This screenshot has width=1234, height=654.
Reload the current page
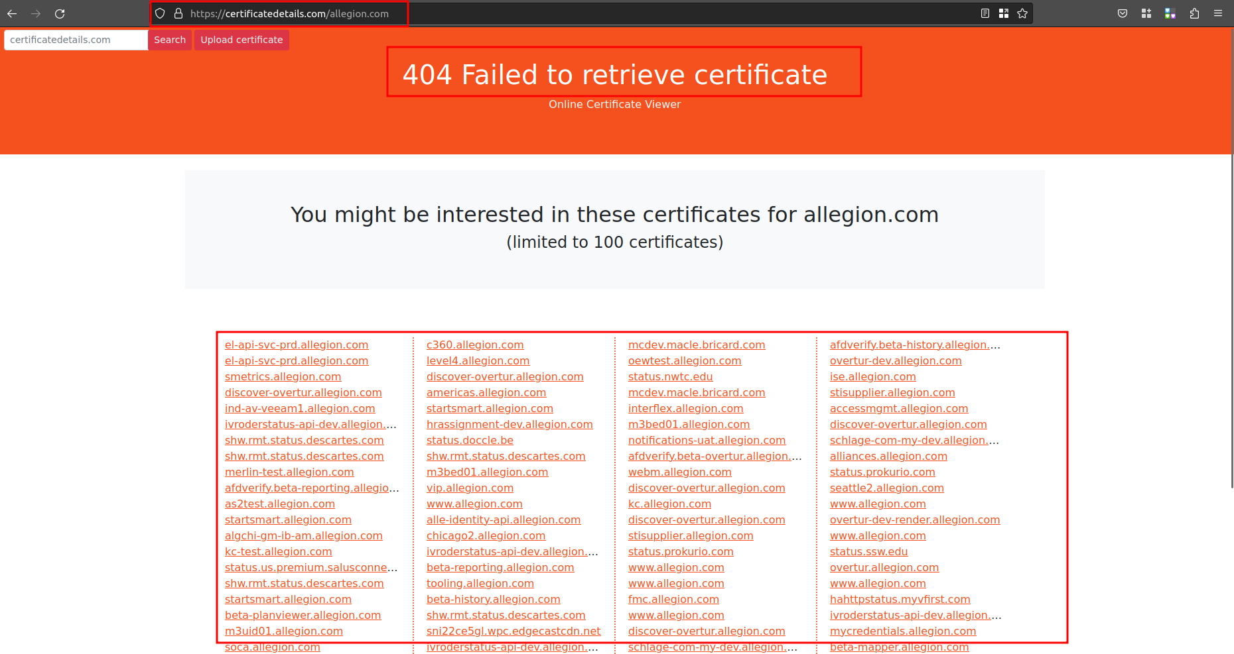(60, 13)
